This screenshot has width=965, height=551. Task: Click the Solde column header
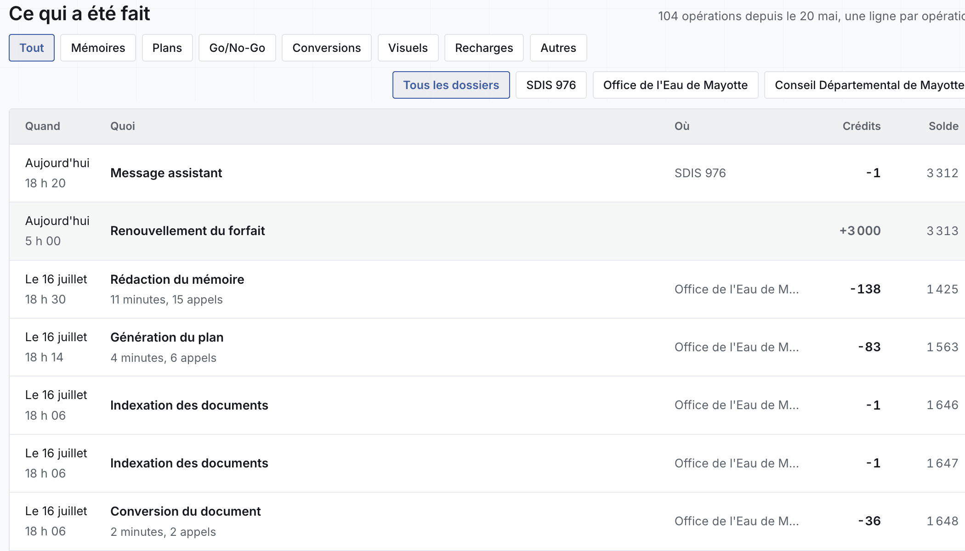pos(943,126)
